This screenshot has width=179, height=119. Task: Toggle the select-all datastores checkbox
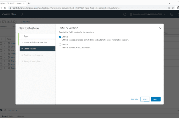pos(1,39)
